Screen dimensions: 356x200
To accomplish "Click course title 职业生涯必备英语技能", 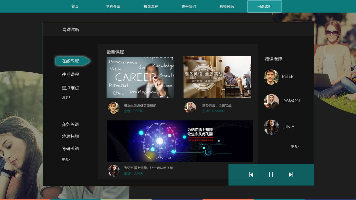I will (x=140, y=105).
